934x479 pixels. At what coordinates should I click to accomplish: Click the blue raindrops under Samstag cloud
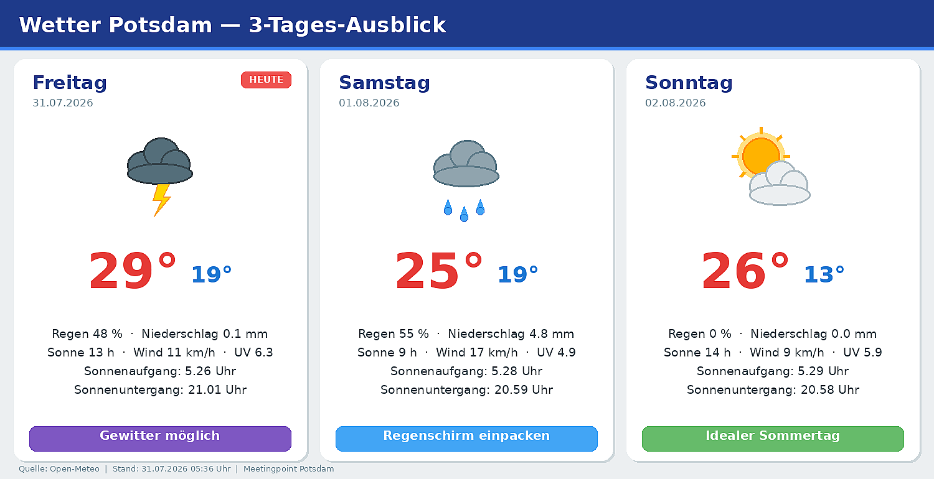coord(464,210)
